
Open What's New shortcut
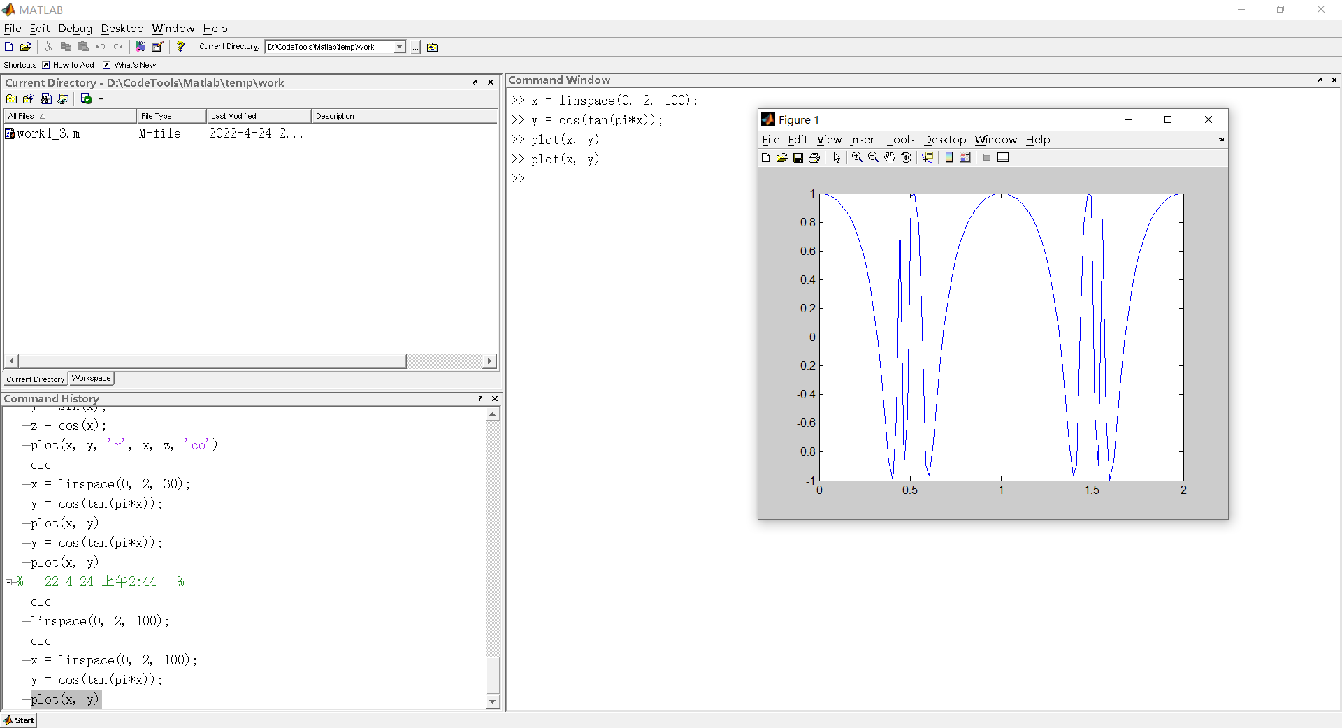[x=129, y=65]
